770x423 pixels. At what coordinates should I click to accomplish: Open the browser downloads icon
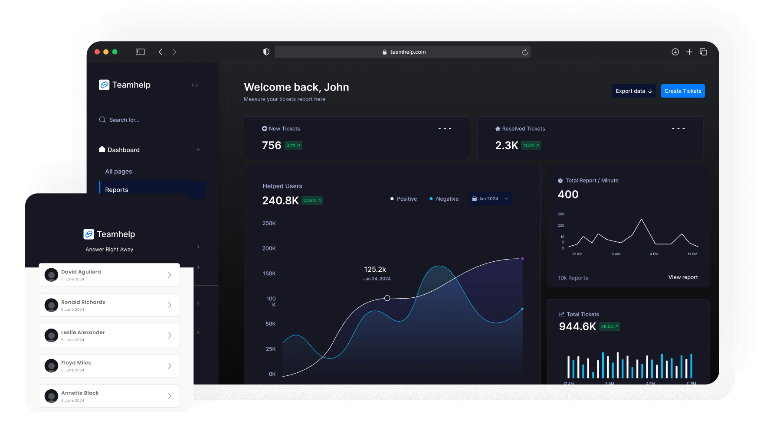click(x=675, y=52)
